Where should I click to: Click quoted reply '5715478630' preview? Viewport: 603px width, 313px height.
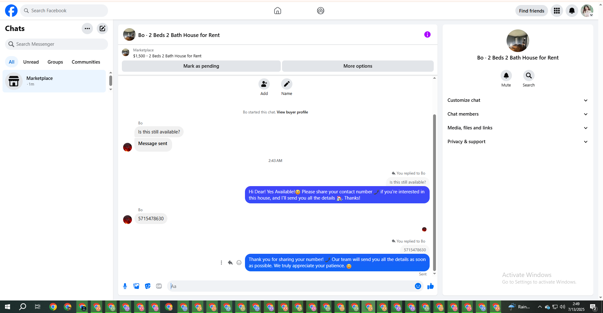pos(415,250)
